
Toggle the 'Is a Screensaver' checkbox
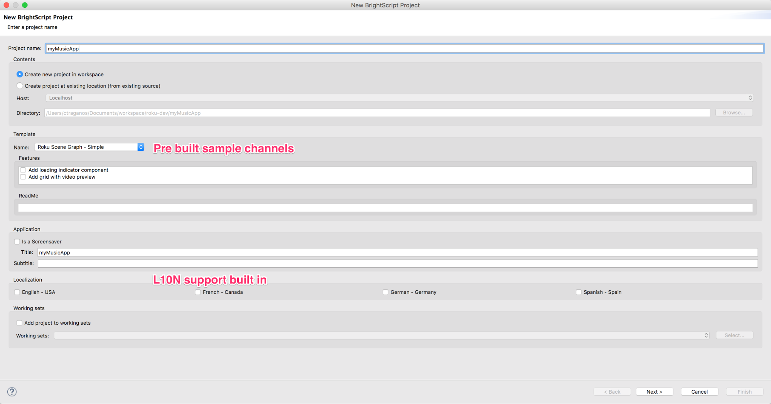pos(17,241)
